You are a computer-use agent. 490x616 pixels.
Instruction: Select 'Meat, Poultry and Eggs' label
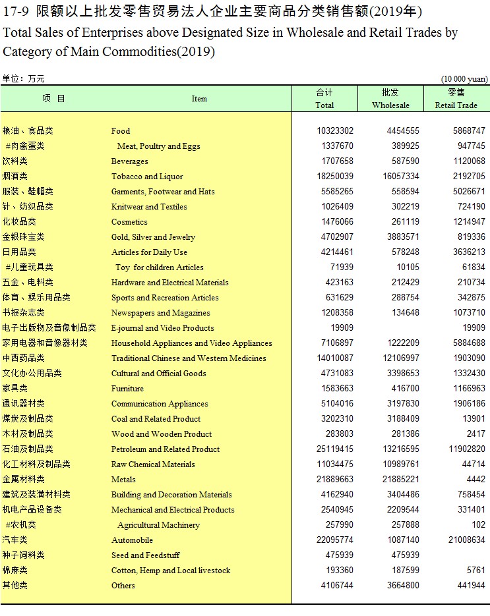tap(158, 146)
